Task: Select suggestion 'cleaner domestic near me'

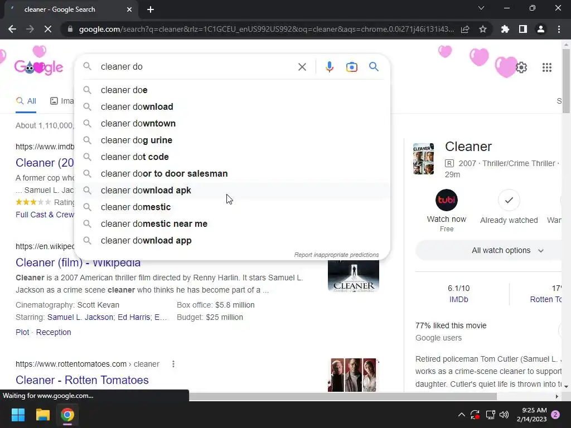Action: [x=233, y=224]
